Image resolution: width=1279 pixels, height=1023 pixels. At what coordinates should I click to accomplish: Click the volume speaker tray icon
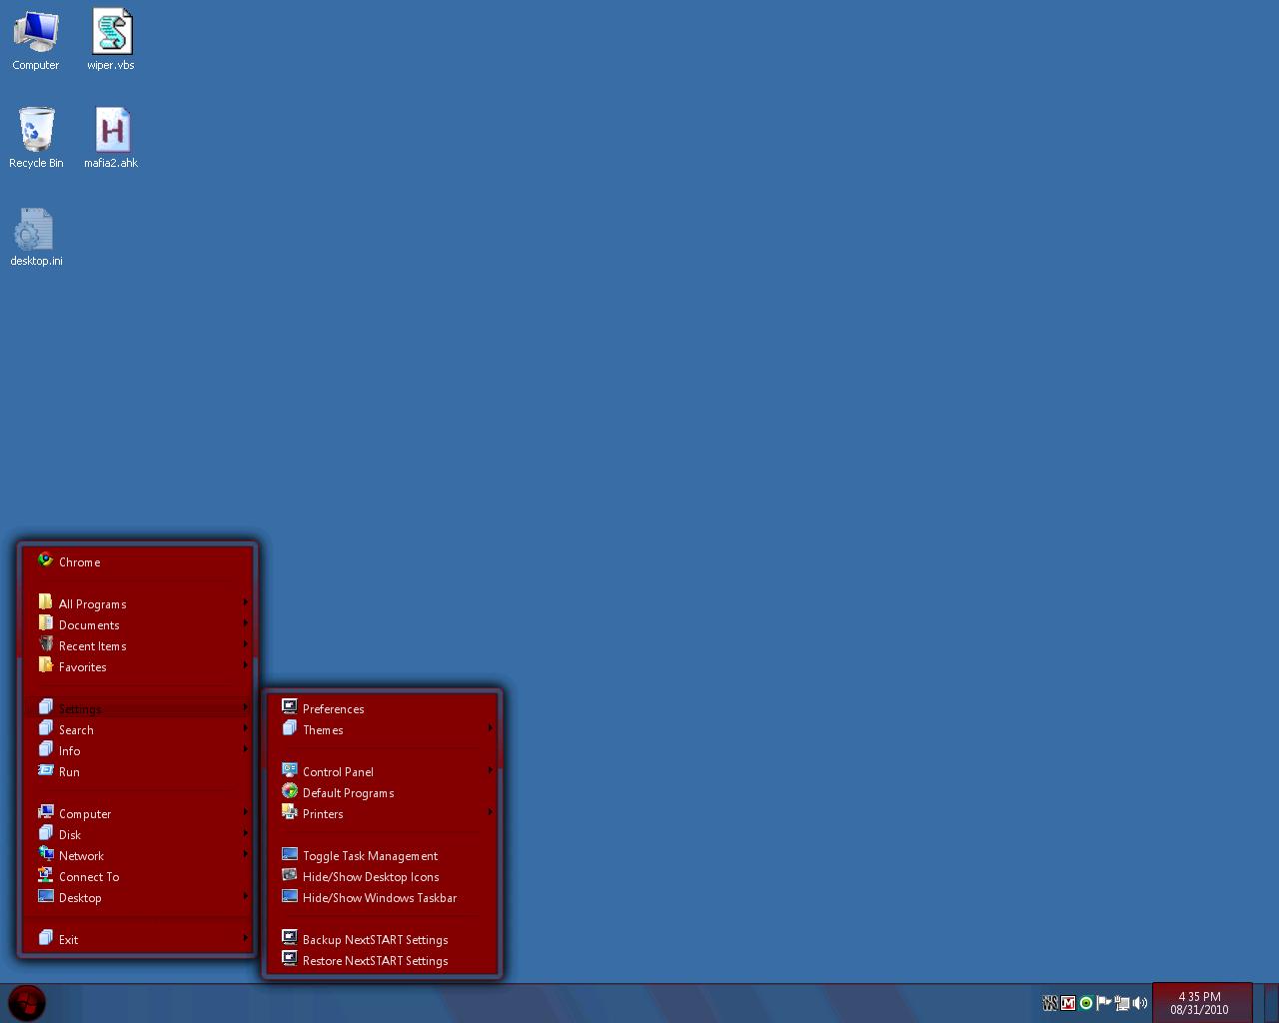pos(1140,1003)
